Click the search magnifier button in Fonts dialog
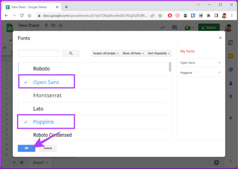The width and height of the screenshot is (238, 169). 71,53
